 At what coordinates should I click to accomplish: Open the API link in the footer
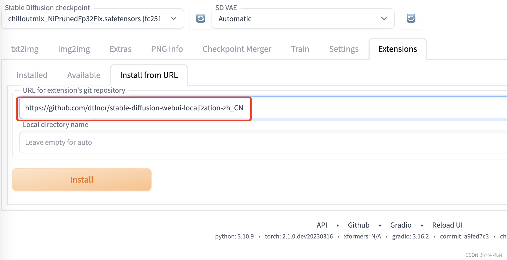[322, 225]
